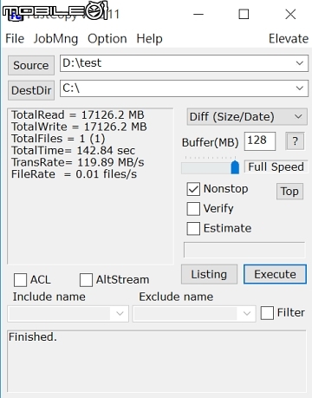Open the Option menu
Screen dimensions: 312x398
pos(107,39)
